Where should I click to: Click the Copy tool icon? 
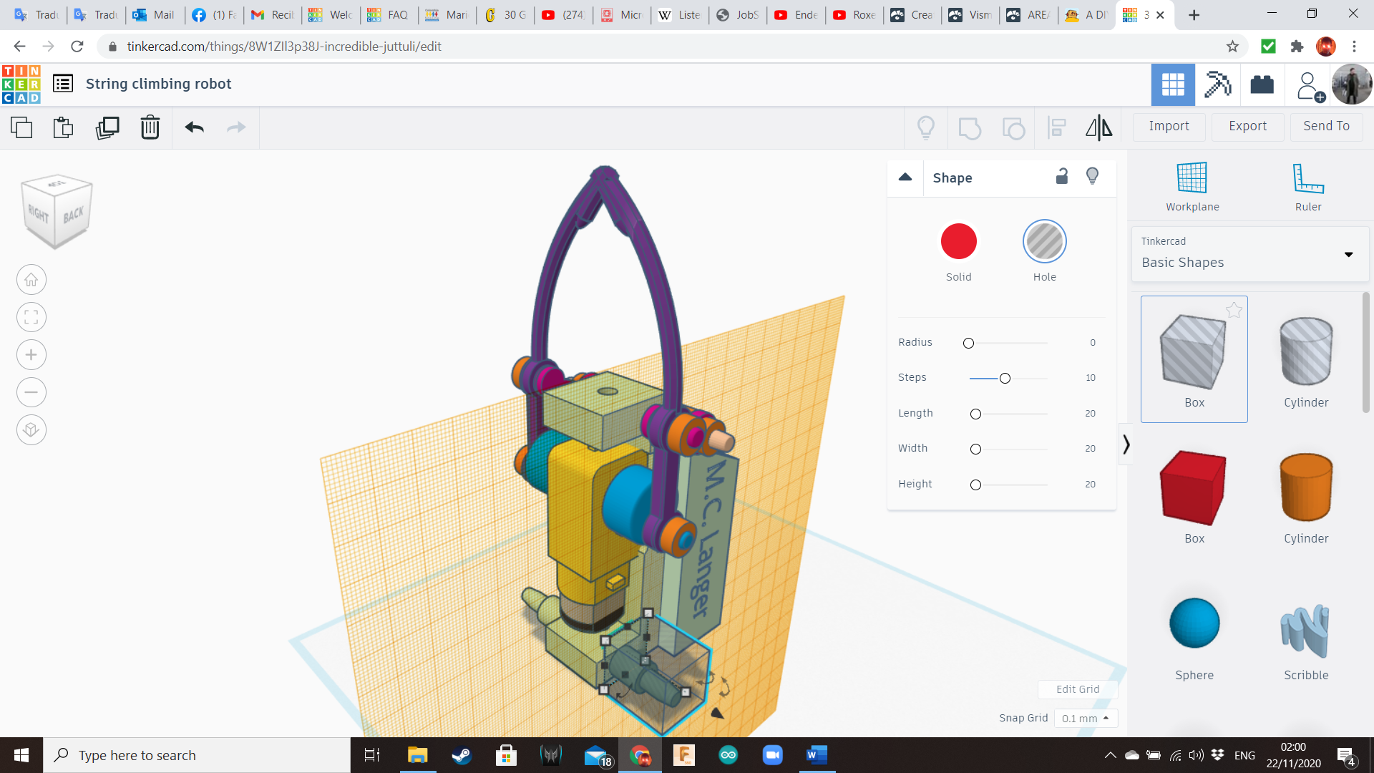(21, 127)
